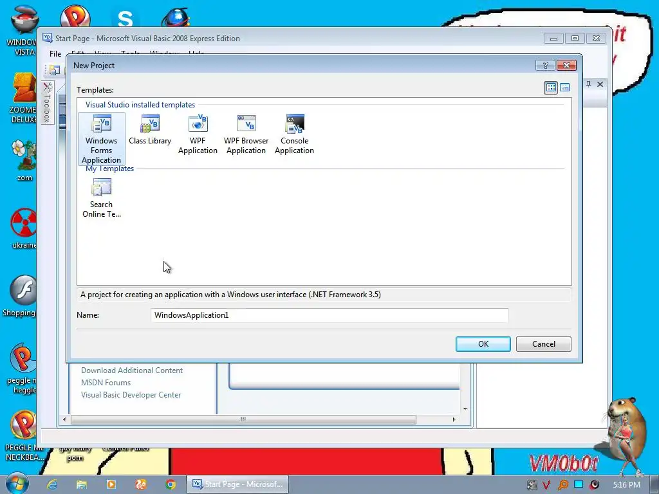Switch templates to small icons view
This screenshot has height=494, width=659.
point(564,87)
